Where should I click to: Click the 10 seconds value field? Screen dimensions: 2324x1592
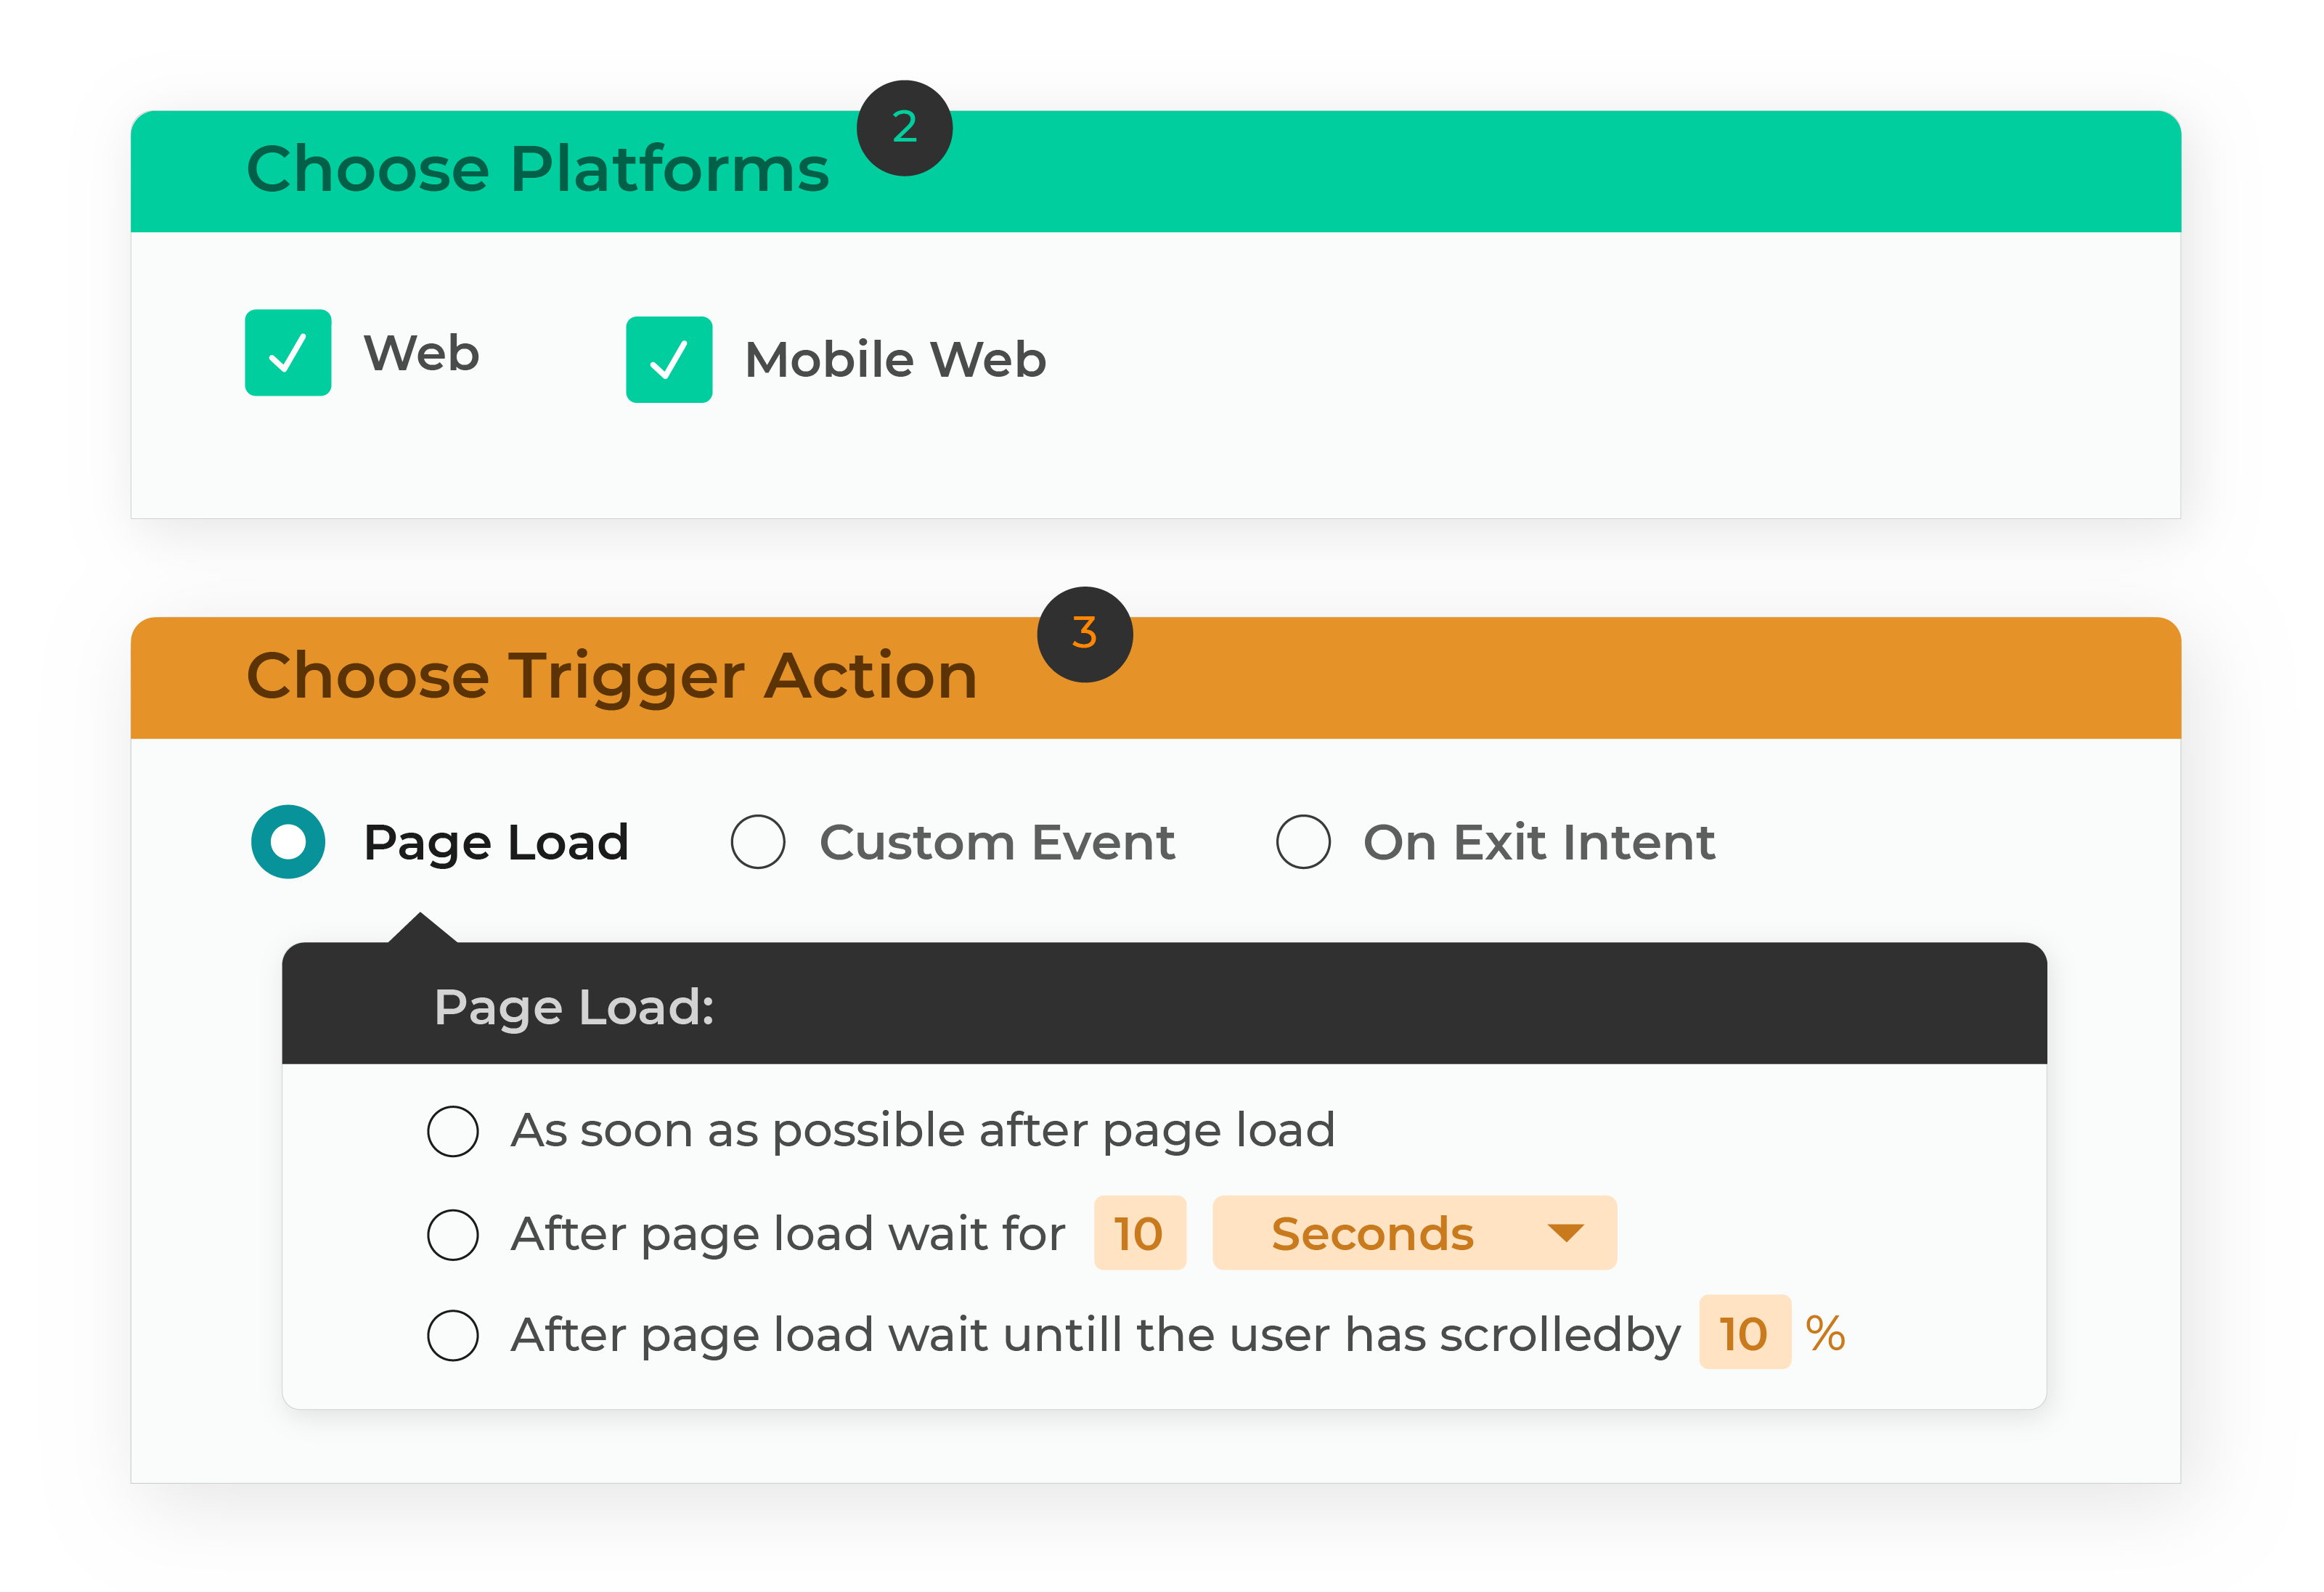[1139, 1233]
